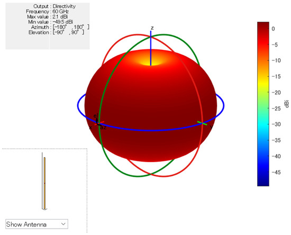Click the el arrow label near the x axis
The width and height of the screenshot is (291, 235).
tap(95, 116)
